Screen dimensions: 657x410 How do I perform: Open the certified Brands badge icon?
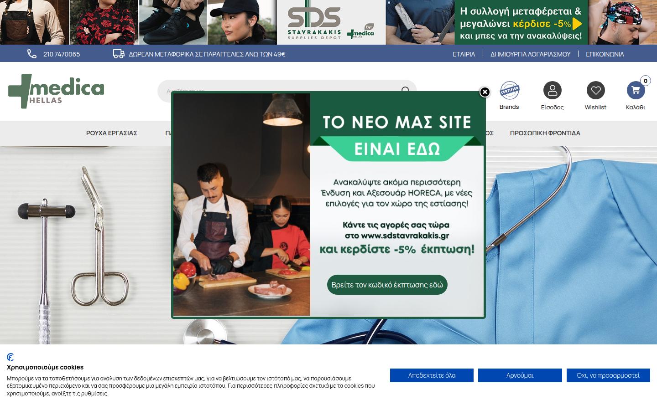tap(509, 90)
